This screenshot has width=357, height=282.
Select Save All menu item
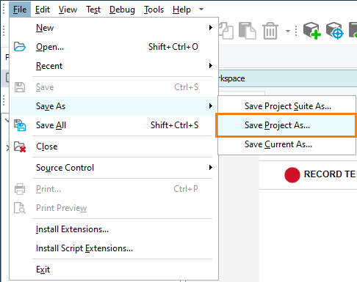point(114,125)
